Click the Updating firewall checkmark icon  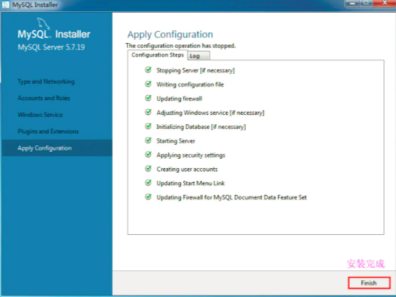click(148, 98)
